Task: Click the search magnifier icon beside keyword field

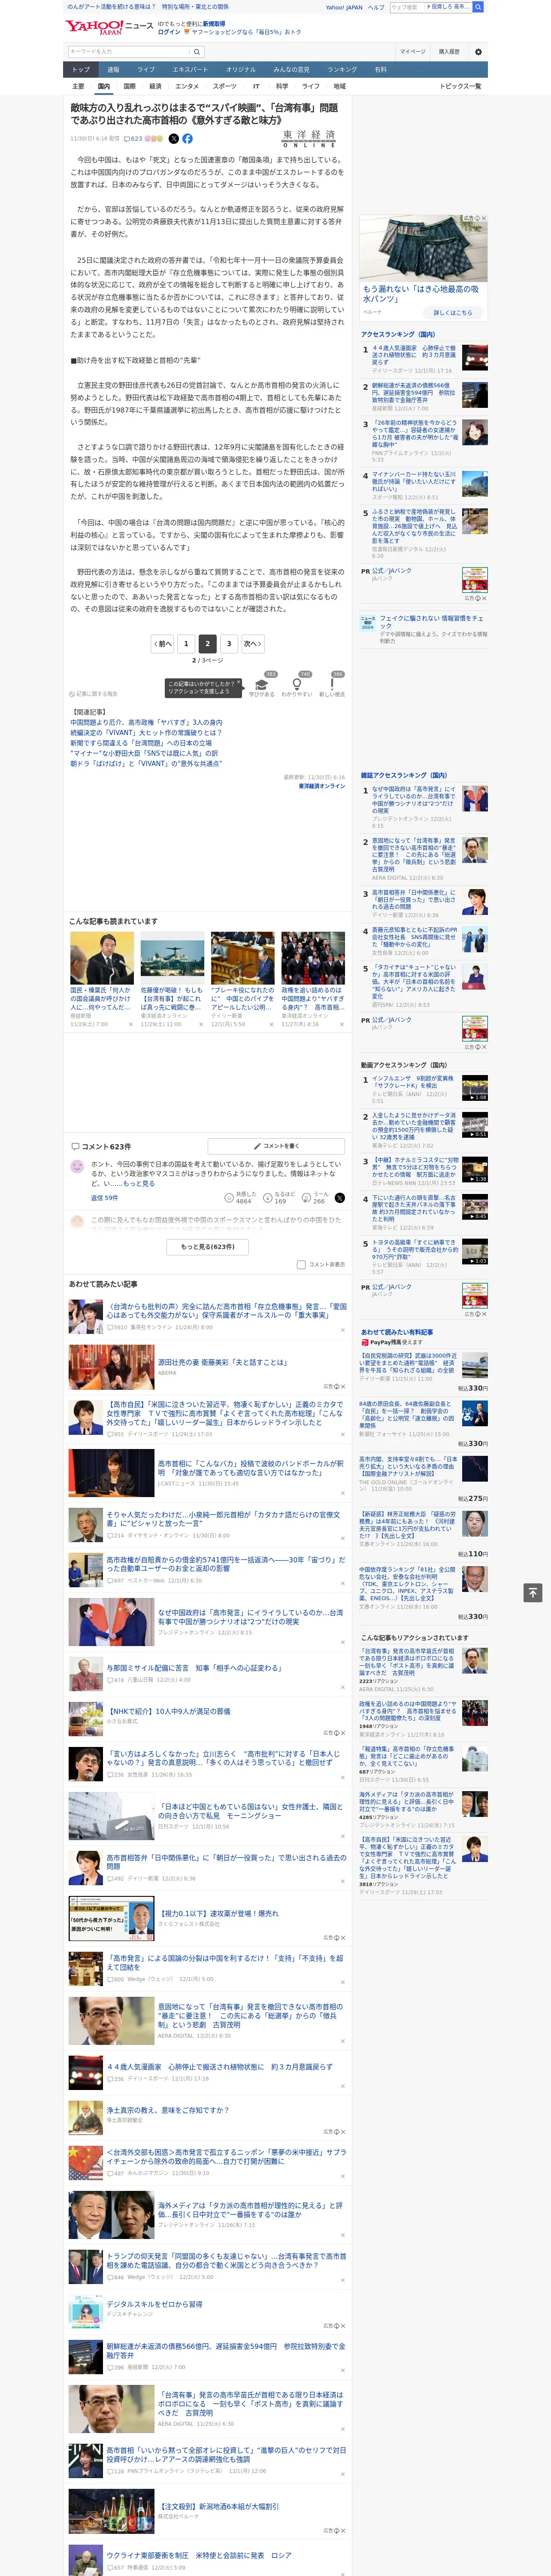Action: tap(197, 51)
